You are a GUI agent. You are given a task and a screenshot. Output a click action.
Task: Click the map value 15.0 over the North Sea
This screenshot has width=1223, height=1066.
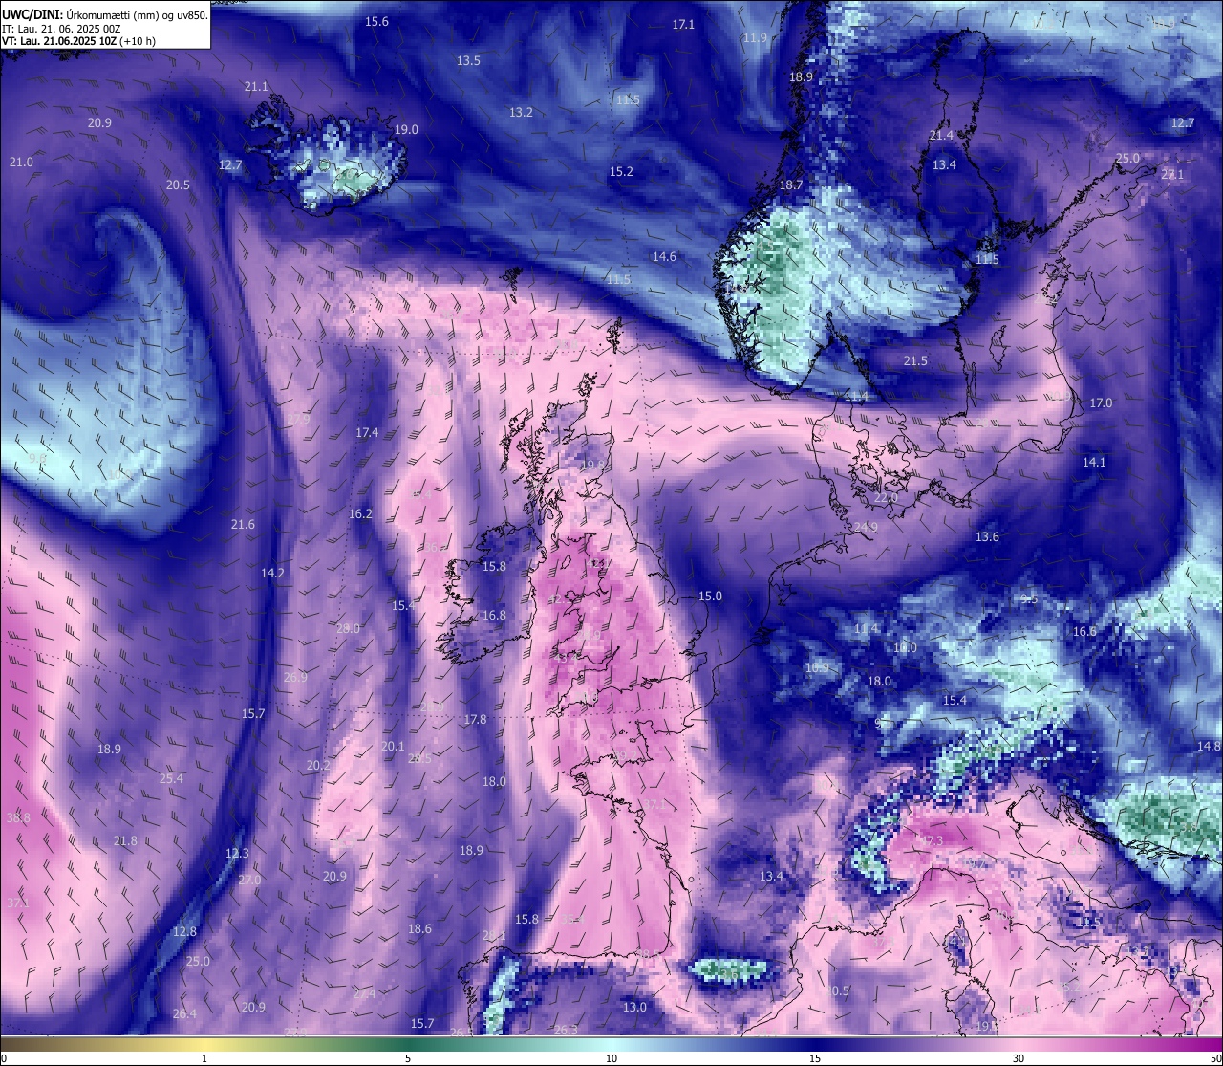click(710, 596)
